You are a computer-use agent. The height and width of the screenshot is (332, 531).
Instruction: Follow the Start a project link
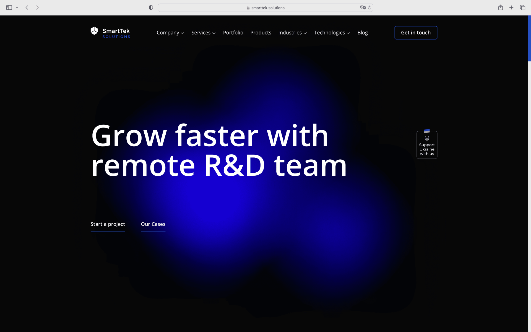(x=108, y=224)
